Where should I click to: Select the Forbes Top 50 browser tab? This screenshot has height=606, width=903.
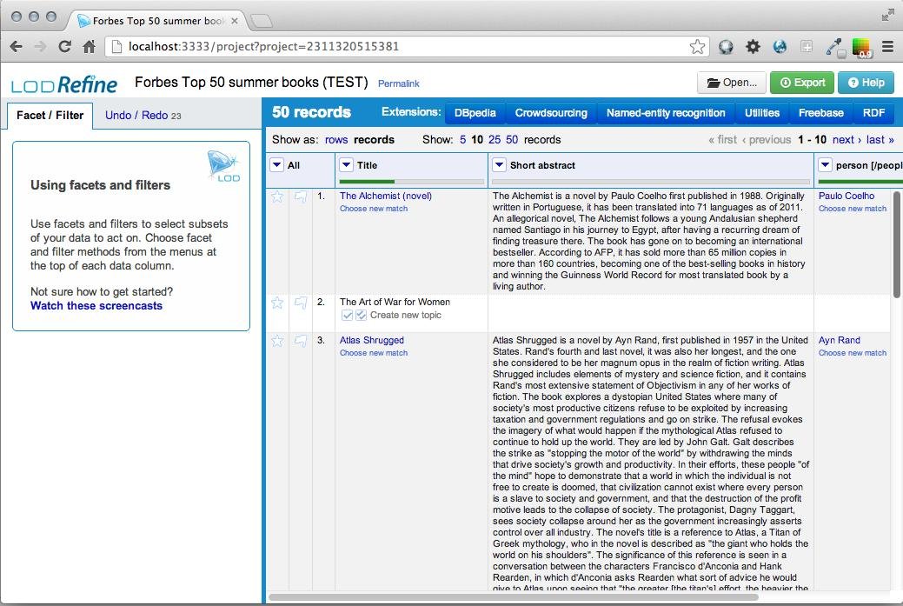click(156, 21)
